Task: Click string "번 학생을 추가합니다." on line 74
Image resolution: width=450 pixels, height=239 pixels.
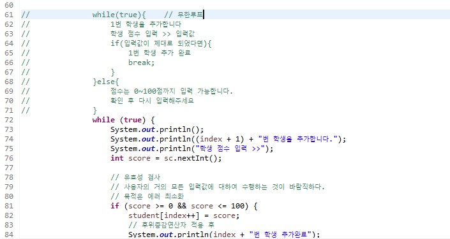Action: pyautogui.click(x=297, y=139)
